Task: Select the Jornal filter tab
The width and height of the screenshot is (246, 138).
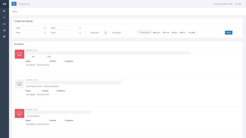Action: (166, 33)
